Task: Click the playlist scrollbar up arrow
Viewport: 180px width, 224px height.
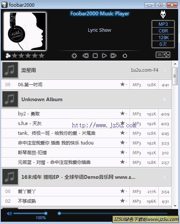Action: tap(175, 64)
